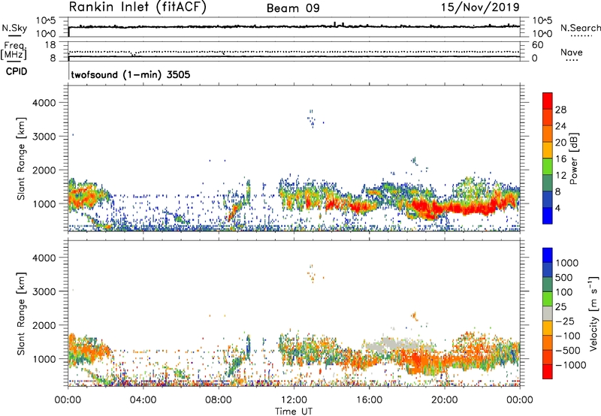Click the Power colorbar blue bottom segment
The image size is (601, 416).
point(548,216)
